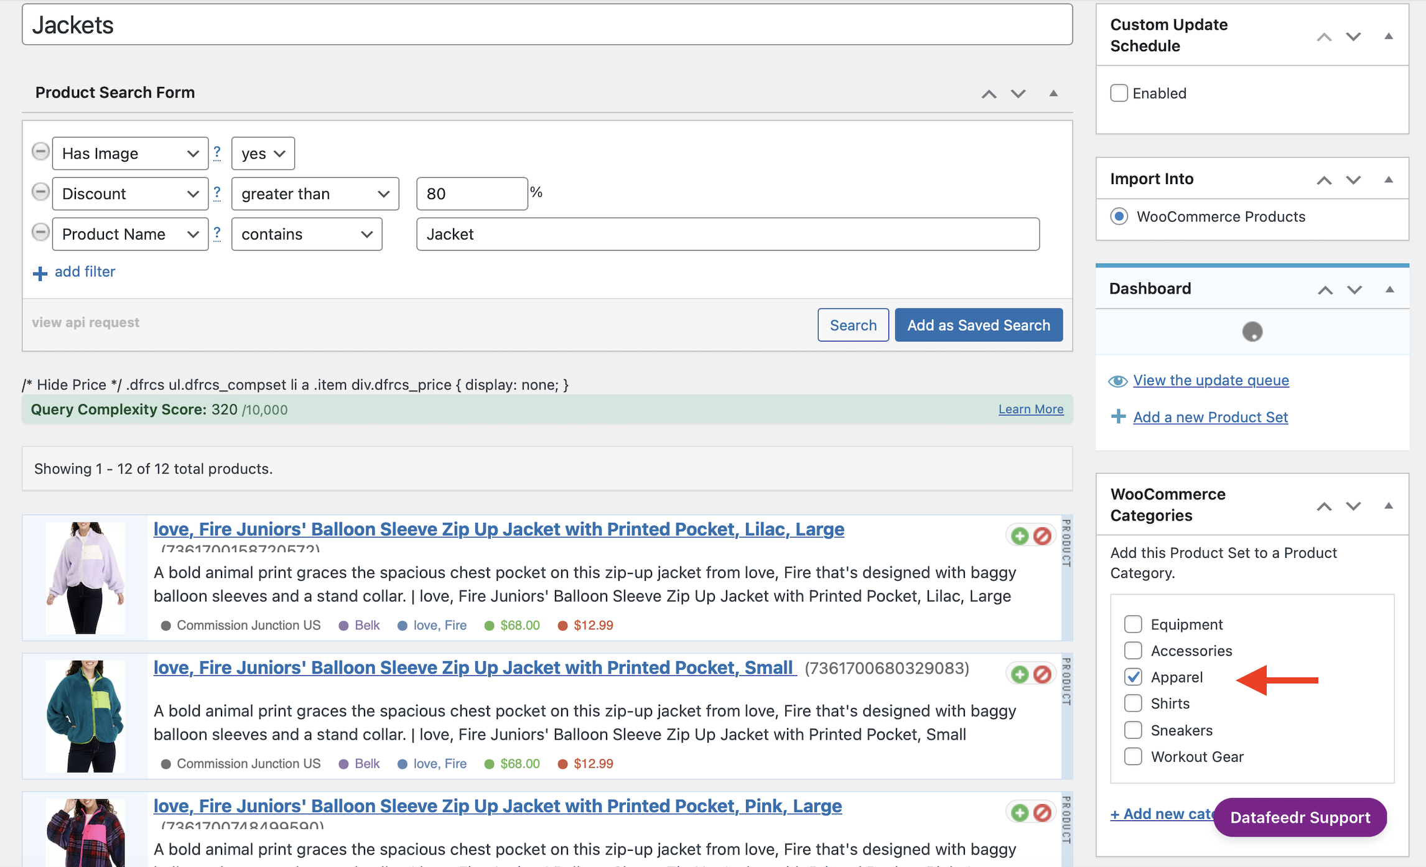The height and width of the screenshot is (867, 1426).
Task: Click the Jacket product name field
Action: (x=728, y=234)
